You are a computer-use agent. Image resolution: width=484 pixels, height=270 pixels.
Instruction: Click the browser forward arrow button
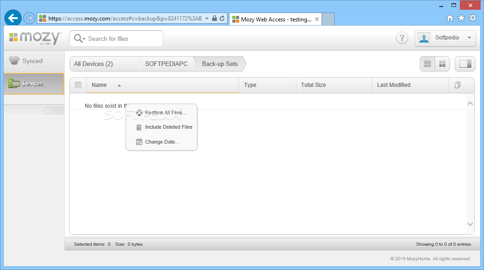pos(29,18)
